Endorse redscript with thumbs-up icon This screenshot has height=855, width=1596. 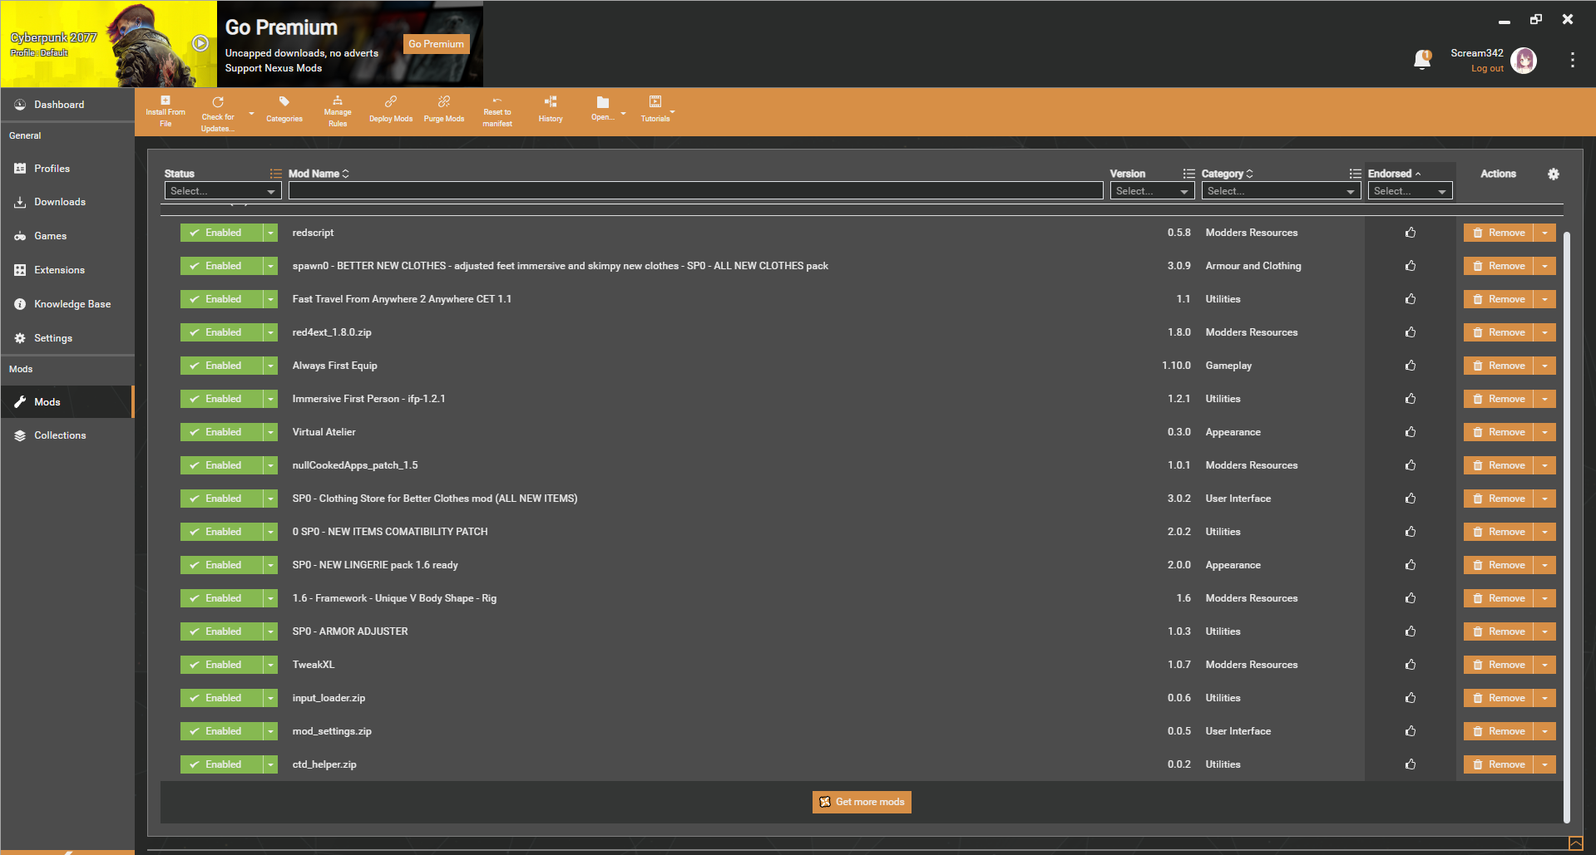(1411, 233)
